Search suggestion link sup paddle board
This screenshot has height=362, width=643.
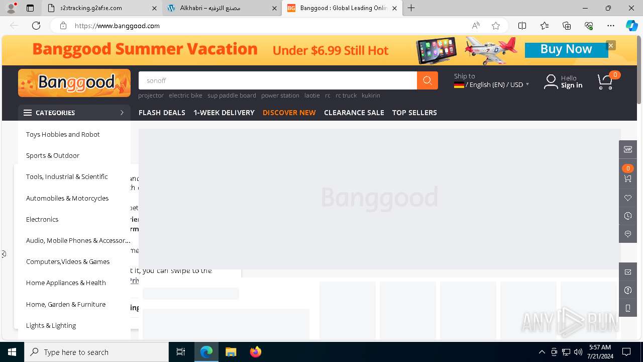232,96
